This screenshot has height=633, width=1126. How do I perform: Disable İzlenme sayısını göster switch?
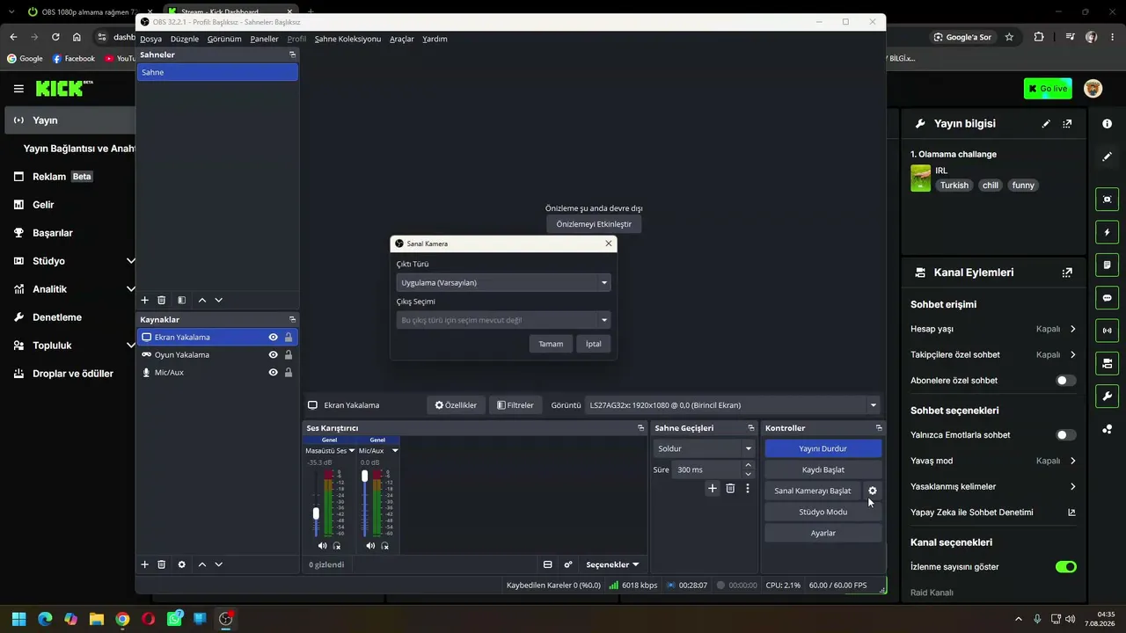(x=1065, y=567)
